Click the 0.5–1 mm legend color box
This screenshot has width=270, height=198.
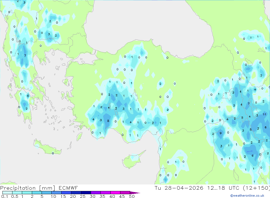pos(17,193)
